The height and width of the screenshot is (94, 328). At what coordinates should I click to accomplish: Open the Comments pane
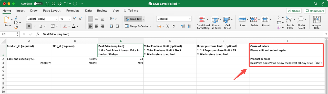pos(315,11)
